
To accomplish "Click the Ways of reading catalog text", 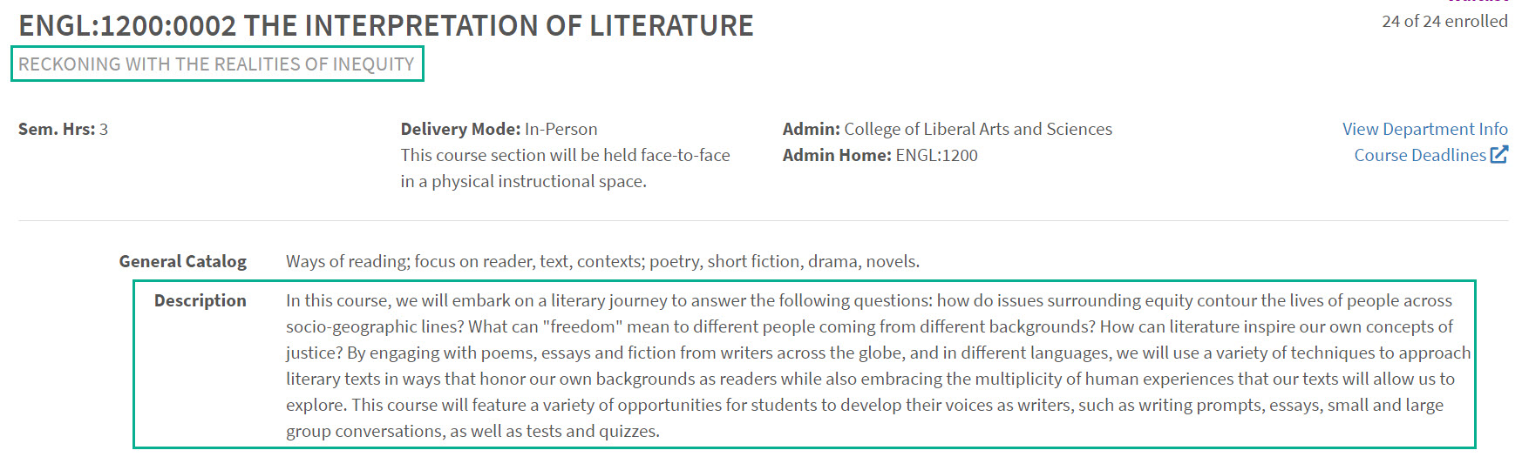I will (602, 261).
